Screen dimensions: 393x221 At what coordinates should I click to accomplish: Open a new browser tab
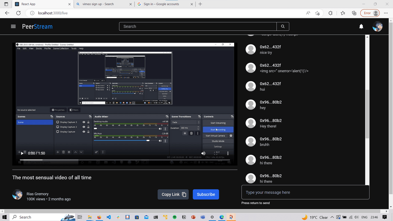pos(200,4)
